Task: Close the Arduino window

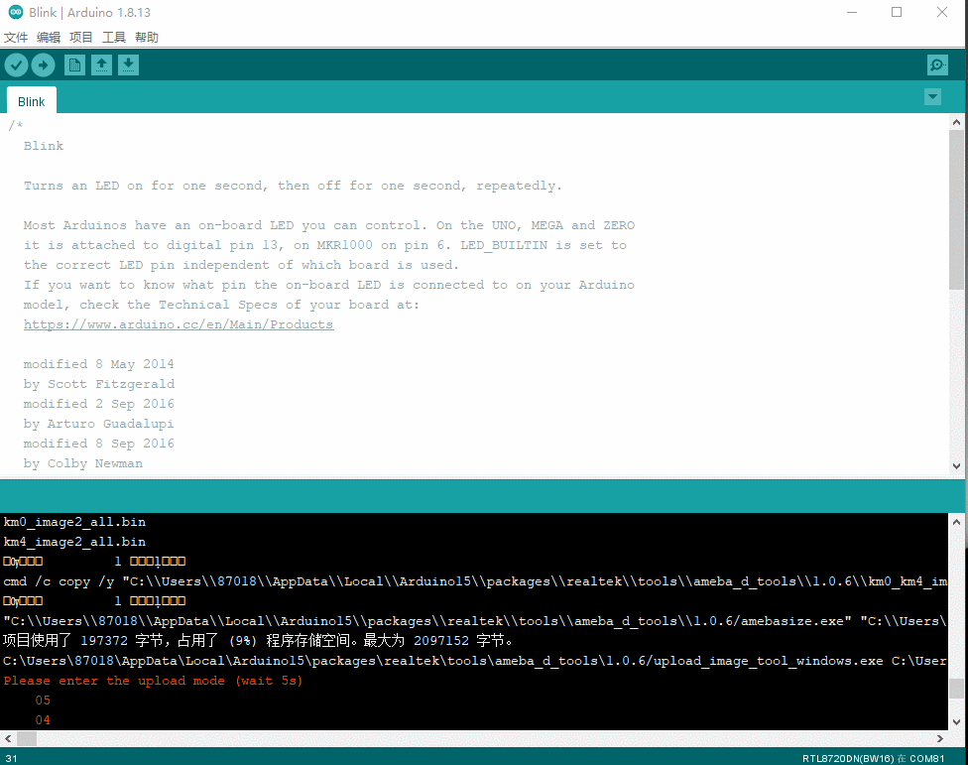Action: 941,12
